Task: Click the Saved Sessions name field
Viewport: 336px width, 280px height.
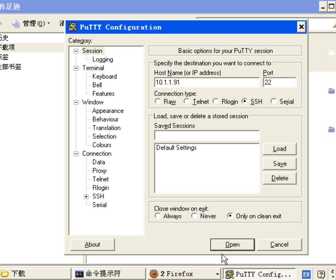Action: (207, 135)
